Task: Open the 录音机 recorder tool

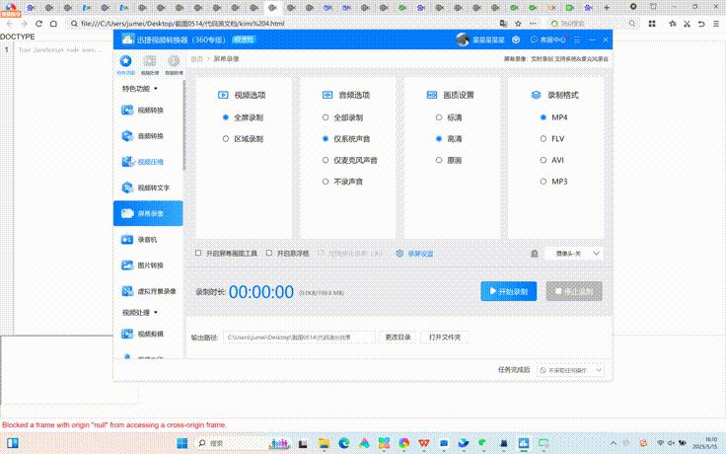Action: coord(148,239)
